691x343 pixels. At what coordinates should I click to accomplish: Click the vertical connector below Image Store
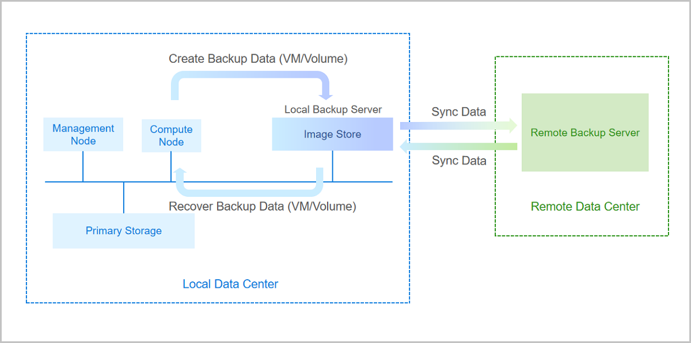pyautogui.click(x=332, y=166)
